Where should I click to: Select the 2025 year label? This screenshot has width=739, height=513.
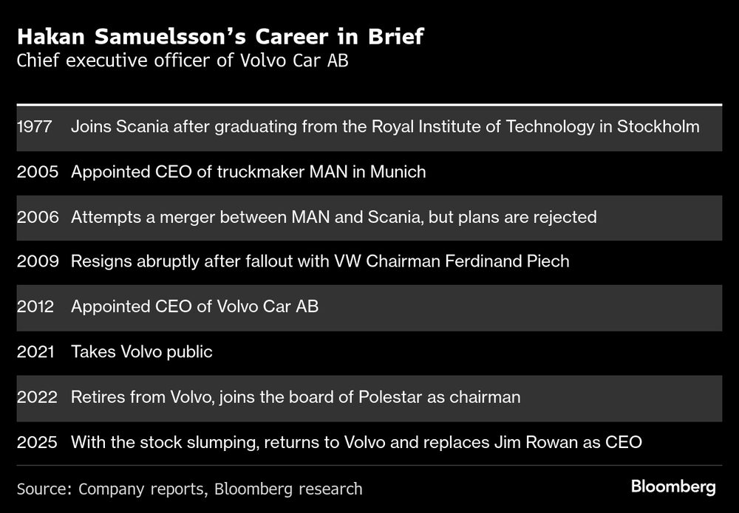click(x=35, y=442)
